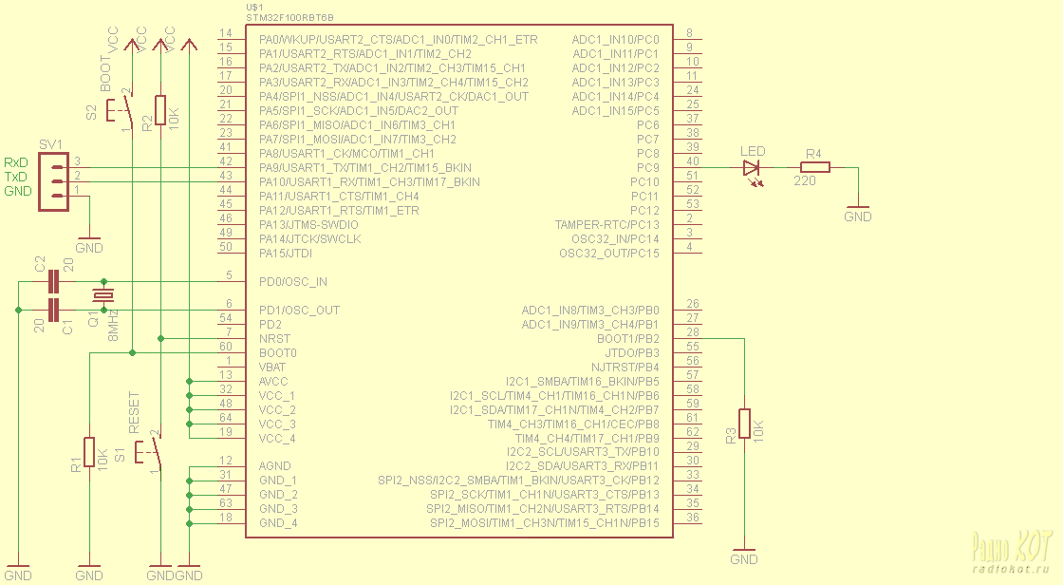Click the R2 10K resistor
The width and height of the screenshot is (1063, 585).
(160, 110)
